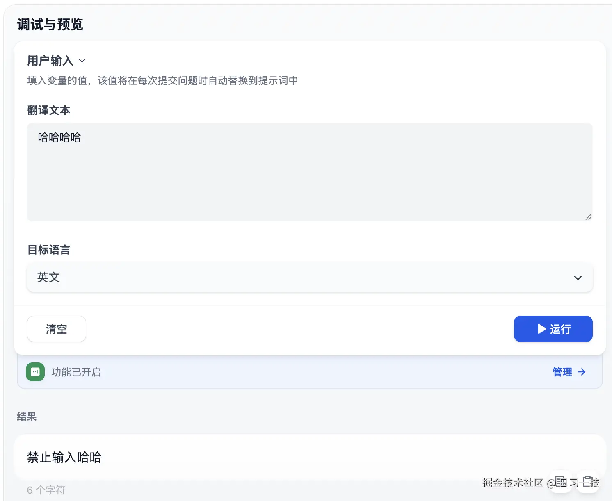Click the 功能已开启 status bar text
The width and height of the screenshot is (612, 501).
coord(76,372)
